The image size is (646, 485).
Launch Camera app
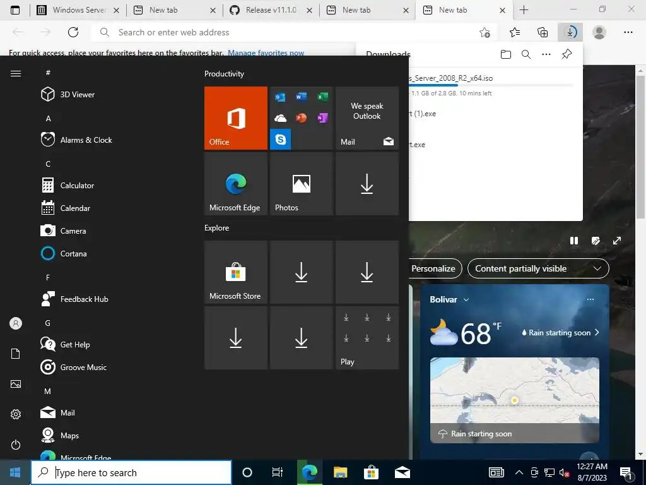click(x=64, y=231)
